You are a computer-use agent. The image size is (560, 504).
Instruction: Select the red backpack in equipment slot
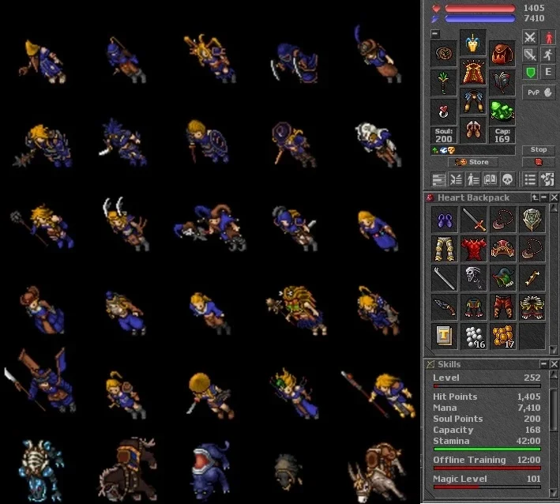click(502, 54)
